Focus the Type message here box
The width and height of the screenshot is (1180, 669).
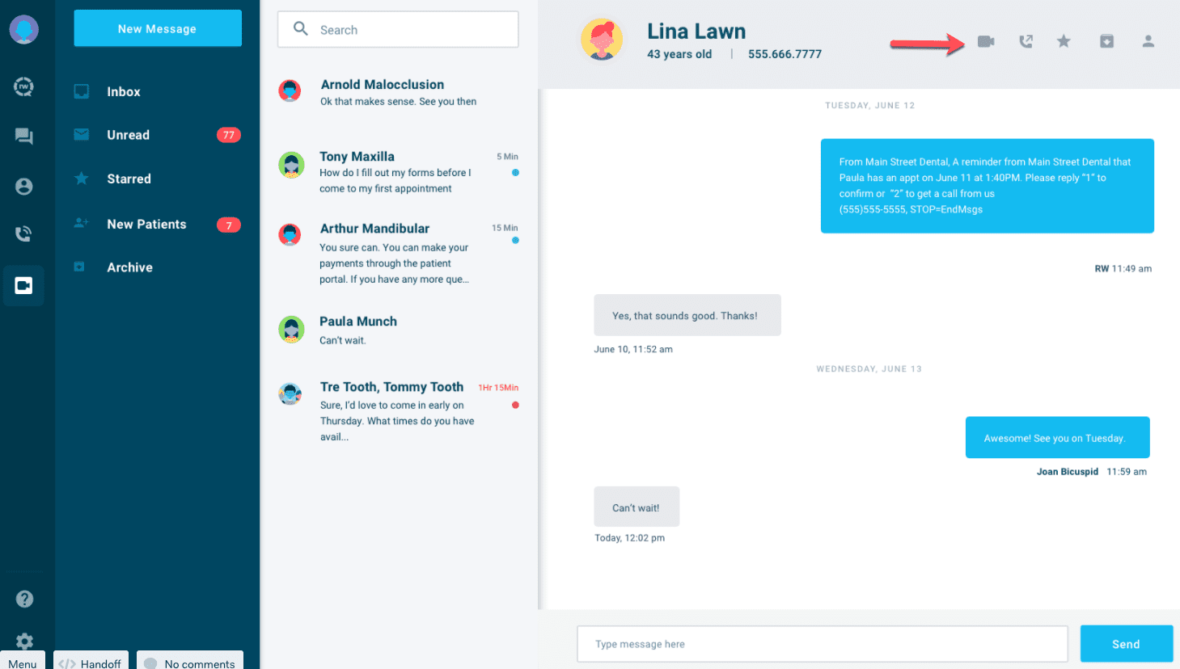point(823,644)
